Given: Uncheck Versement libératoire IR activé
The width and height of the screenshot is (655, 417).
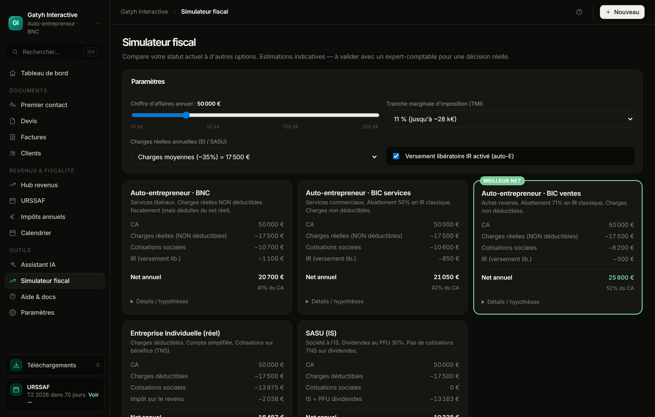Looking at the screenshot, I should click(x=396, y=156).
